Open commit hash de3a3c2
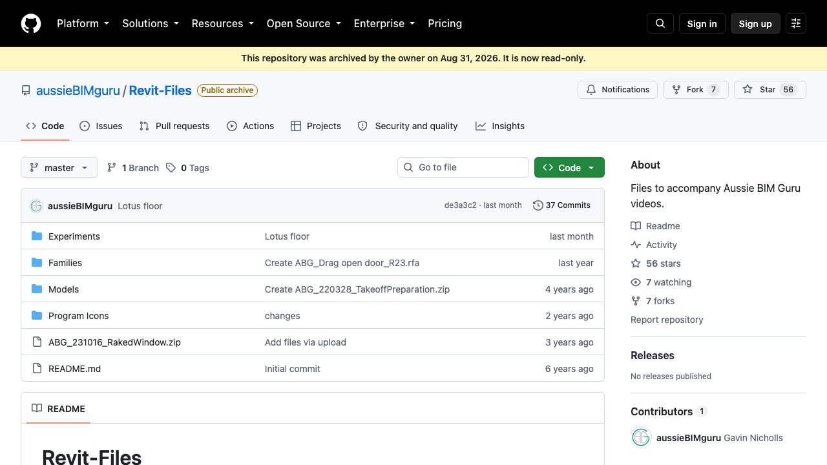 [461, 205]
